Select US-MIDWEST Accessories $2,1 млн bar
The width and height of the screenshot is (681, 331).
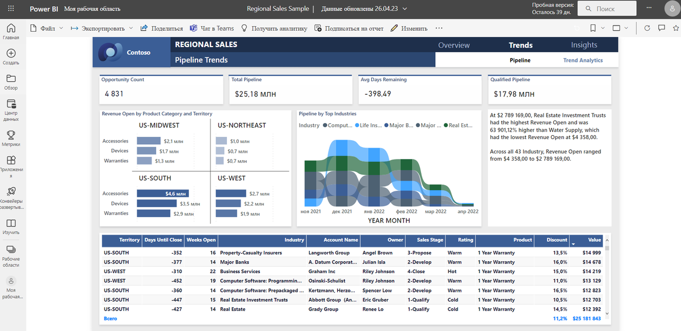149,141
